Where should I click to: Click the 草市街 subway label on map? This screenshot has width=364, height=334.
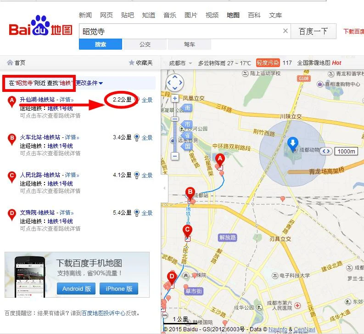(194, 291)
